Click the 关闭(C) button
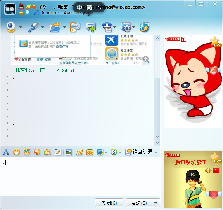The image size is (223, 210). coord(109,203)
